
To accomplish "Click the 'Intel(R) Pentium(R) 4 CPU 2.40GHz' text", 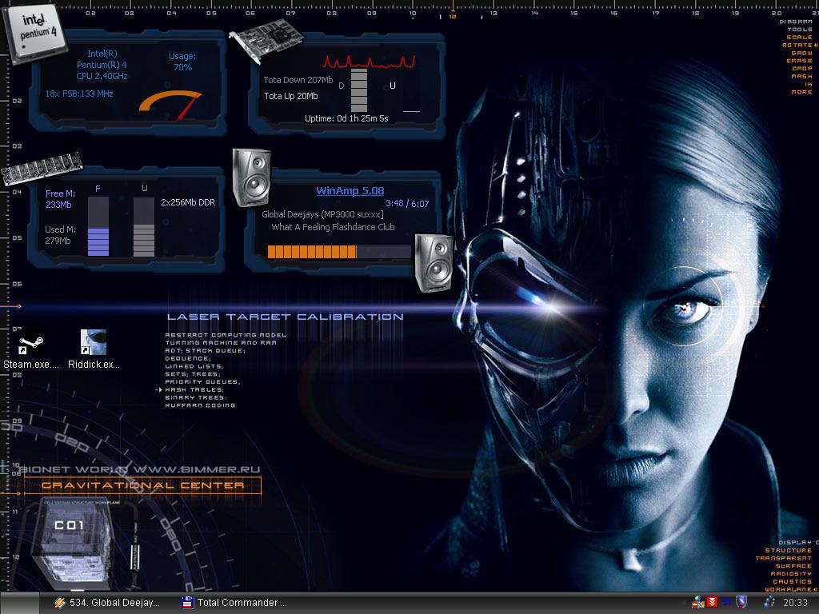I will 102,65.
